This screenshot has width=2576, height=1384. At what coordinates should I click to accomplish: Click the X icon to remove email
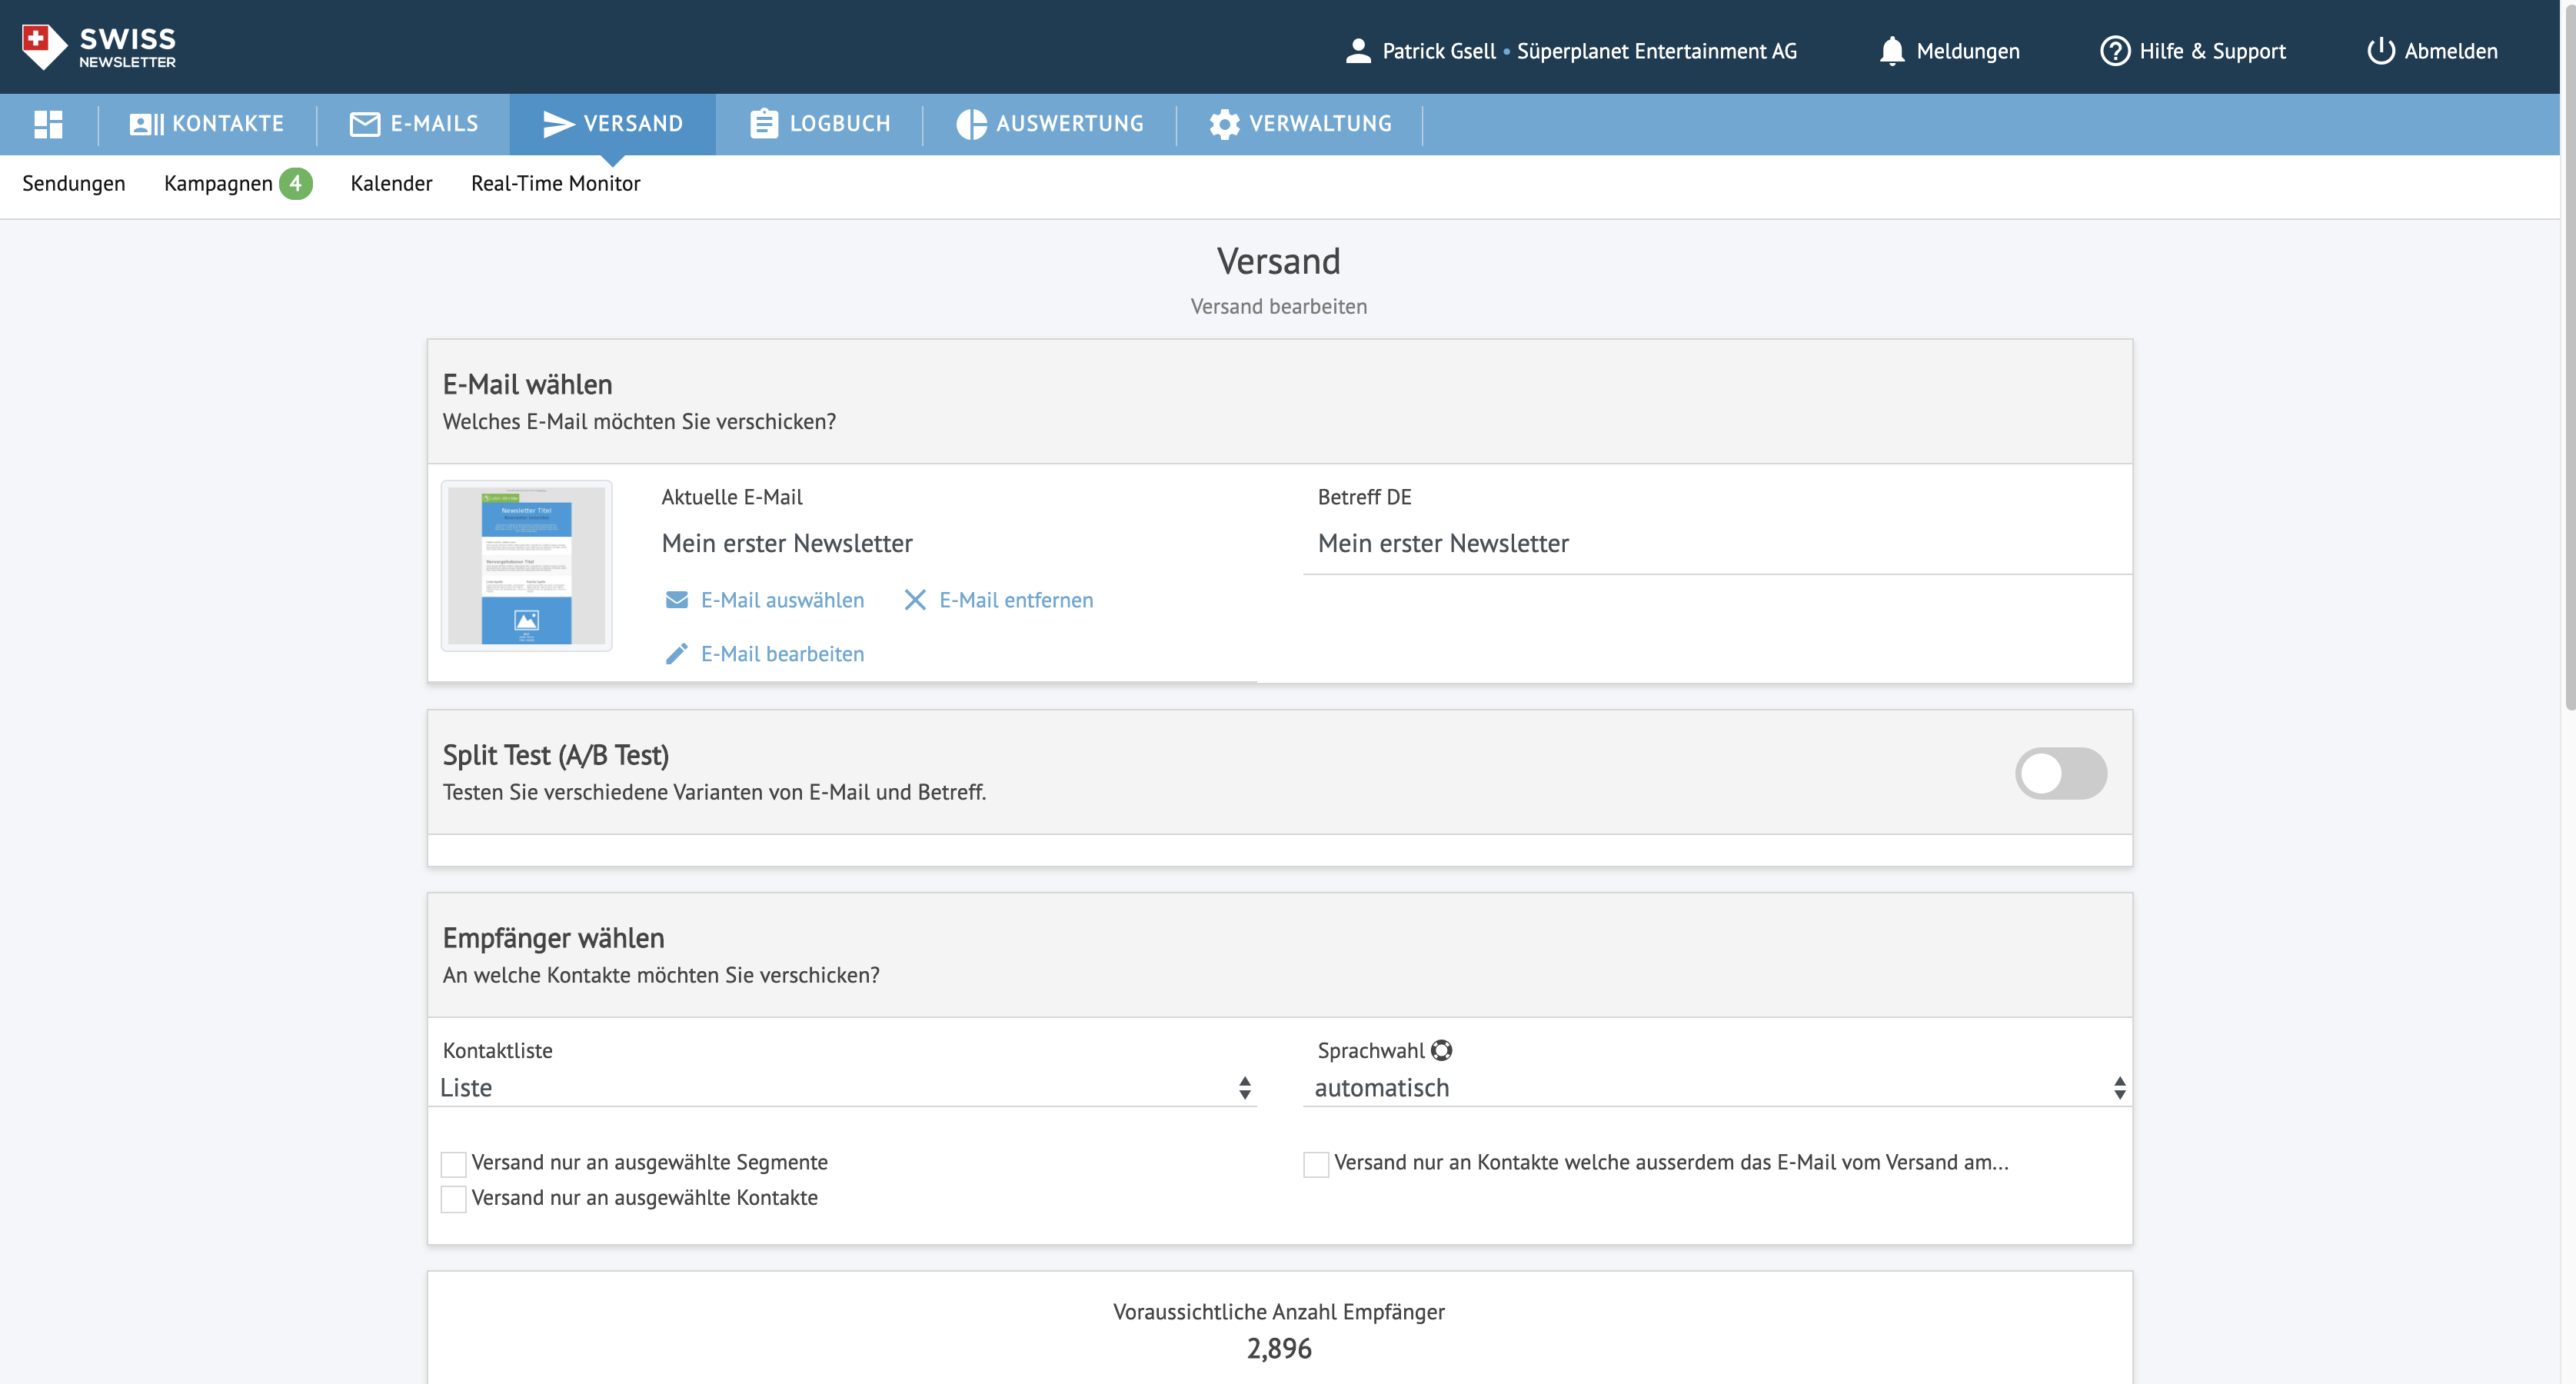coord(914,600)
